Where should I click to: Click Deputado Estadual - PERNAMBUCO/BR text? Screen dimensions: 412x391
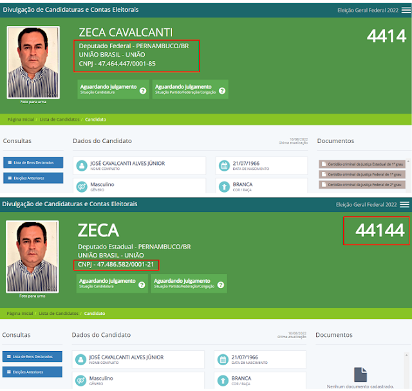pos(135,247)
